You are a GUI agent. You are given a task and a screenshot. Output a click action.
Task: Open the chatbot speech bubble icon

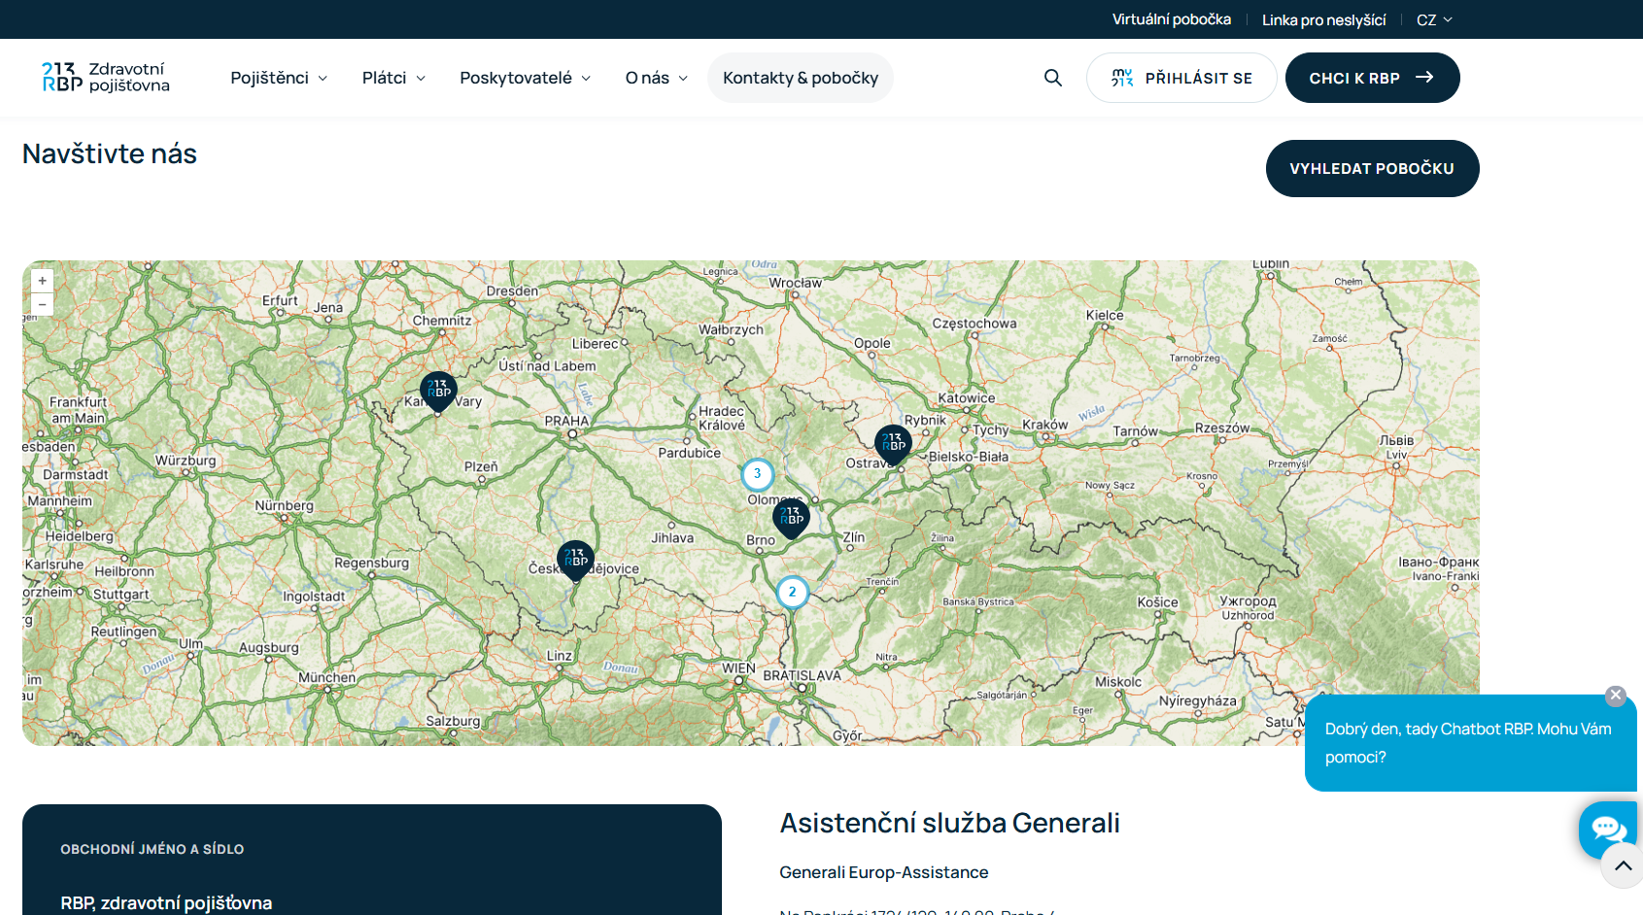tap(1608, 829)
